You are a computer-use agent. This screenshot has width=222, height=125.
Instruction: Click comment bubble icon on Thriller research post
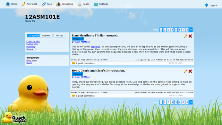pos(73,63)
